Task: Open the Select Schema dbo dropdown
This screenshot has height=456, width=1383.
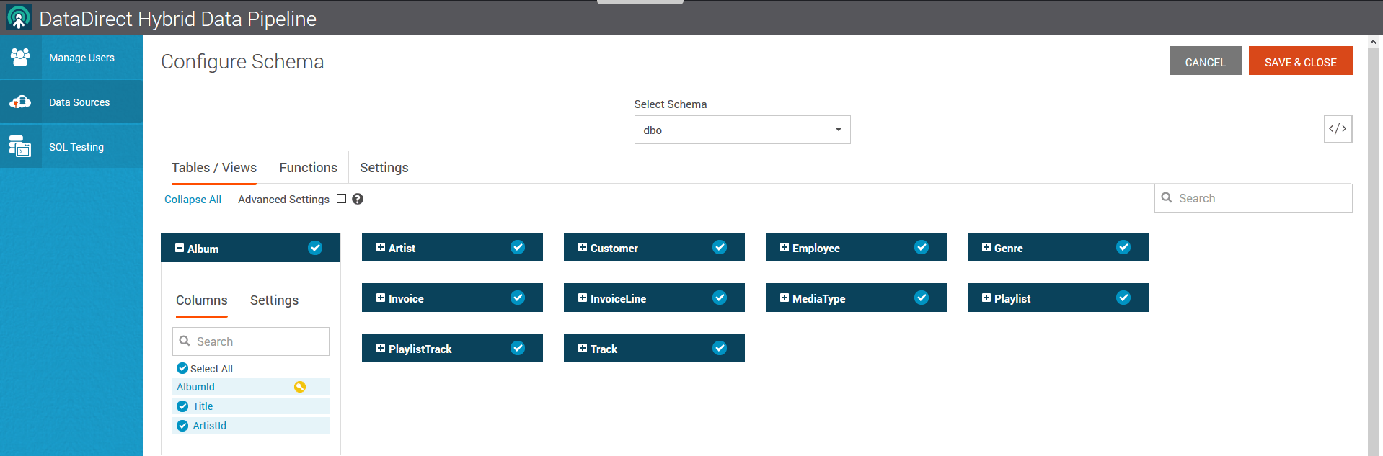Action: pyautogui.click(x=742, y=130)
